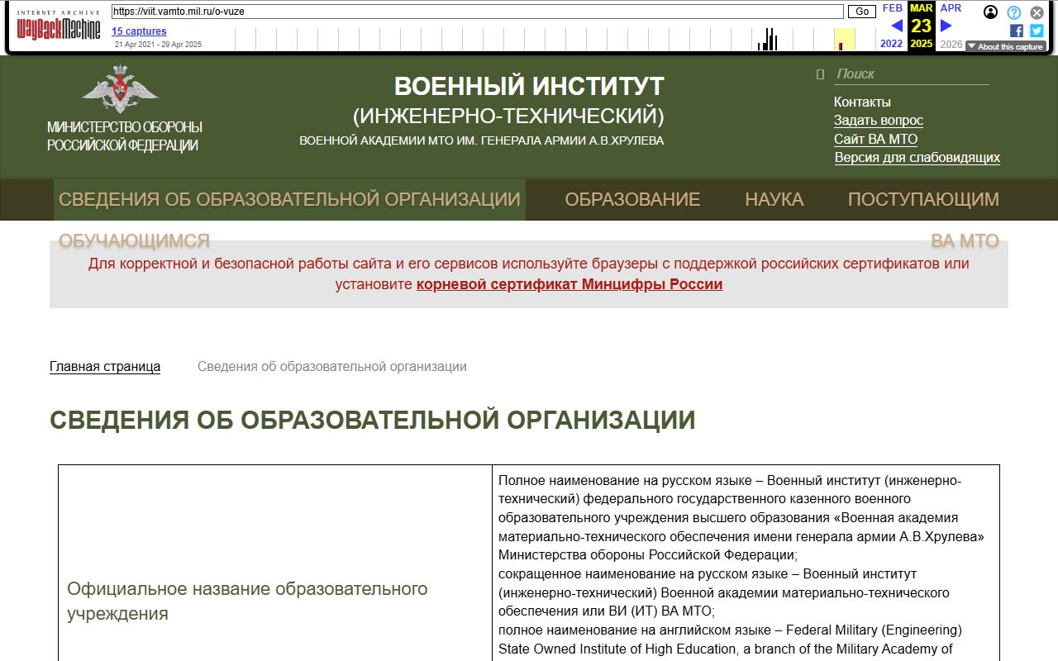The image size is (1058, 661).
Task: Click the Сведения об образовательной организации heading
Action: [372, 420]
